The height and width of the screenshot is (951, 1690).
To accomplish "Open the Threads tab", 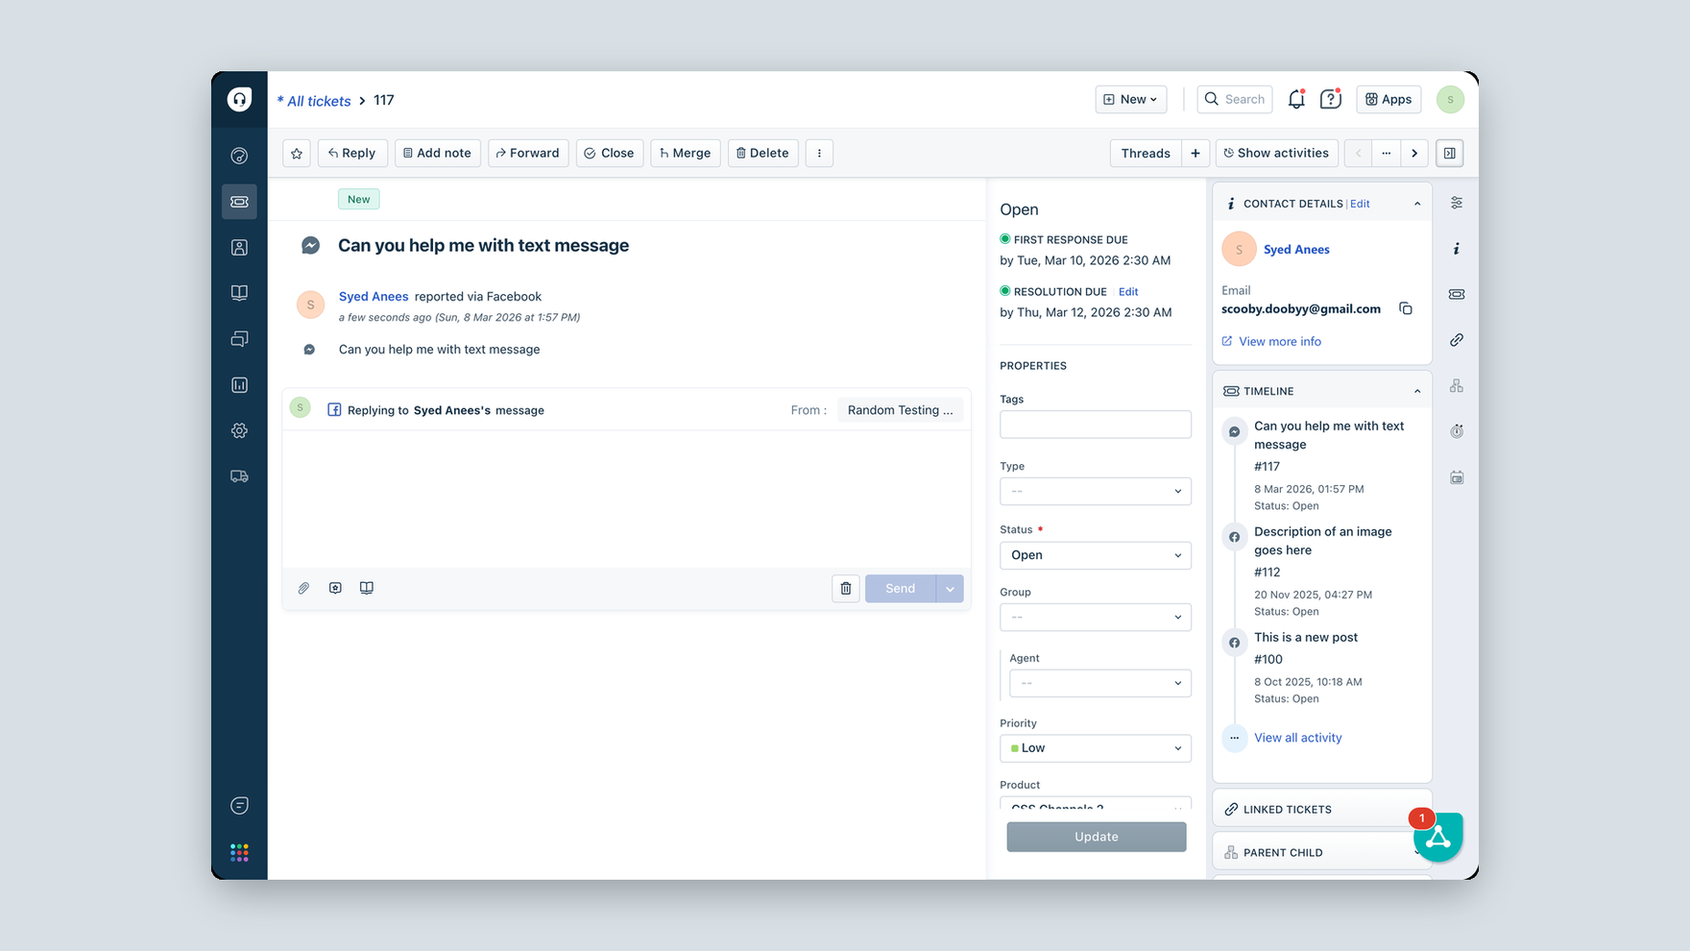I will pos(1146,153).
